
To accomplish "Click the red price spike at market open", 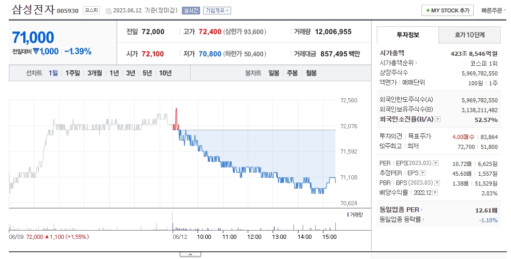I will pos(176,118).
